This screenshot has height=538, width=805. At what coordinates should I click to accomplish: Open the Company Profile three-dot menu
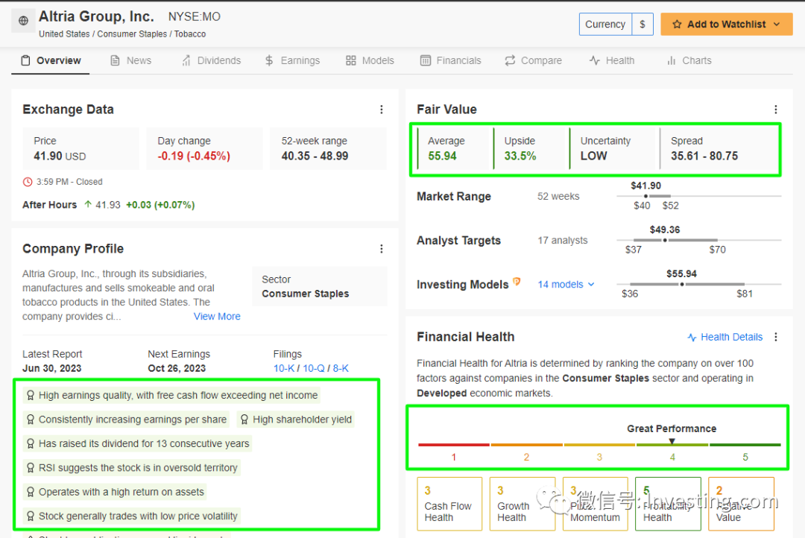[381, 249]
